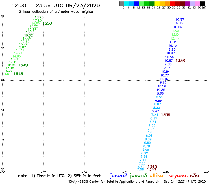209x184 pixels.
Task: Click the 1549 time marker
Action: tap(23, 65)
